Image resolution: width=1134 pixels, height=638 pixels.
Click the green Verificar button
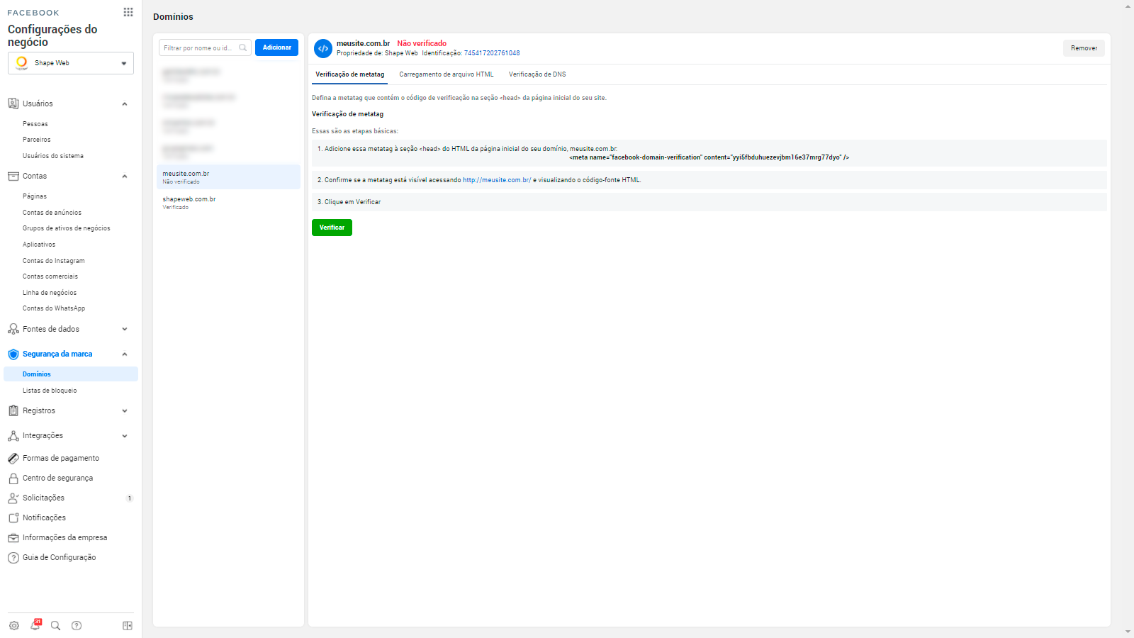coord(332,228)
